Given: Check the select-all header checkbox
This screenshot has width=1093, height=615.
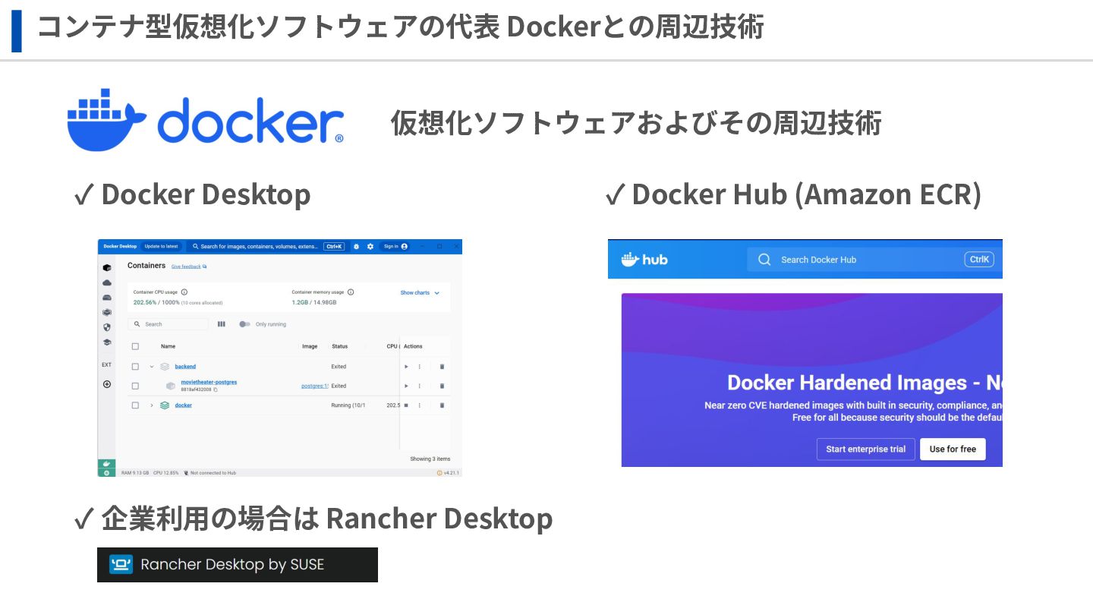Looking at the screenshot, I should (135, 346).
